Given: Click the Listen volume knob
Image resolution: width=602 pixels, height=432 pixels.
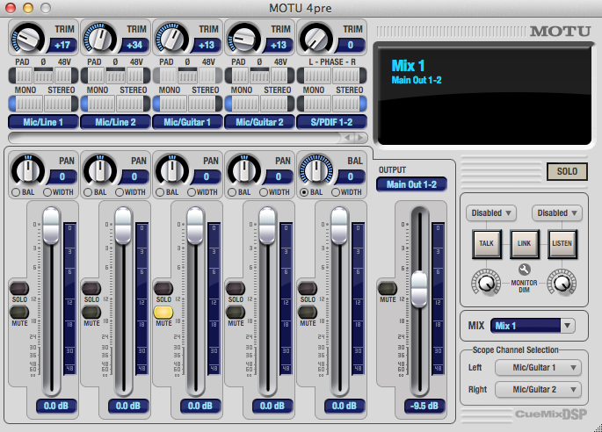Looking at the screenshot, I should (562, 282).
